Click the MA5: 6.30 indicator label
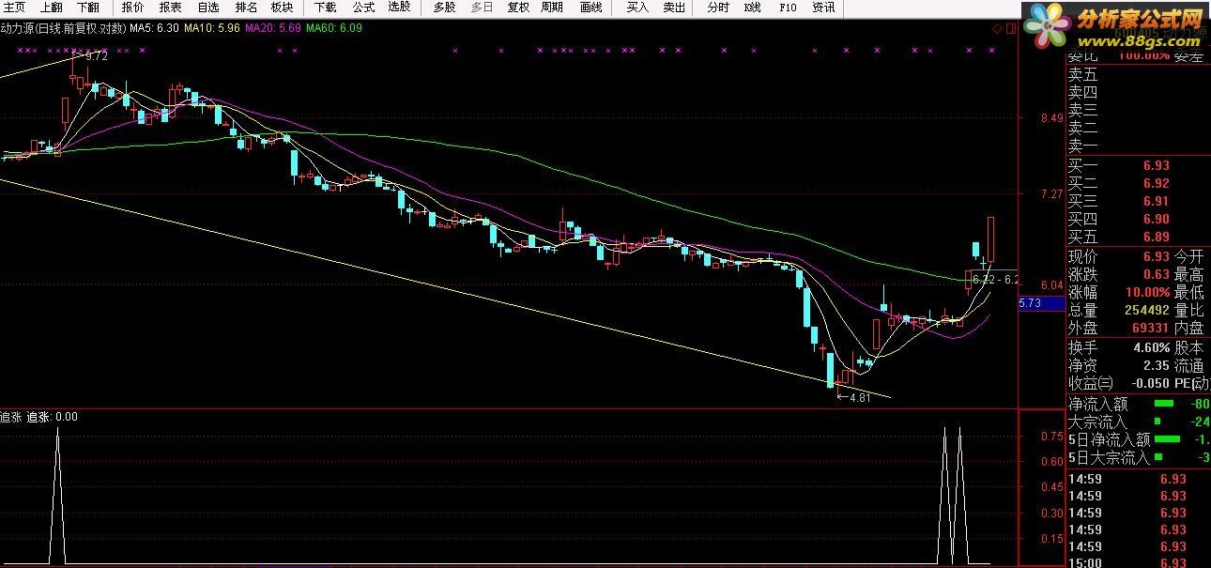The width and height of the screenshot is (1211, 568). point(154,28)
